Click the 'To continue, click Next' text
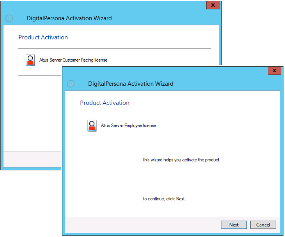This screenshot has height=237, width=285. (164, 199)
